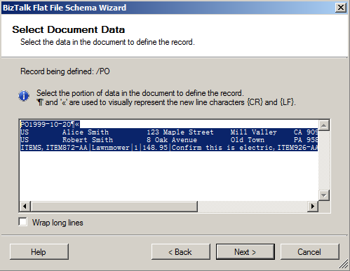Screen dimensions: 350x271
Task: Click the 'Record being defined: /PO' text
Action: [65, 71]
